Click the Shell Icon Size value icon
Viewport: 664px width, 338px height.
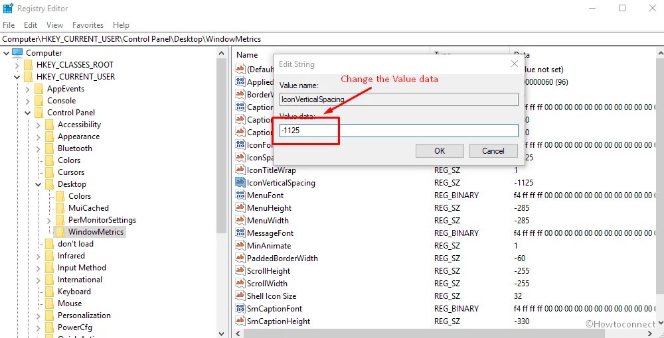click(240, 296)
